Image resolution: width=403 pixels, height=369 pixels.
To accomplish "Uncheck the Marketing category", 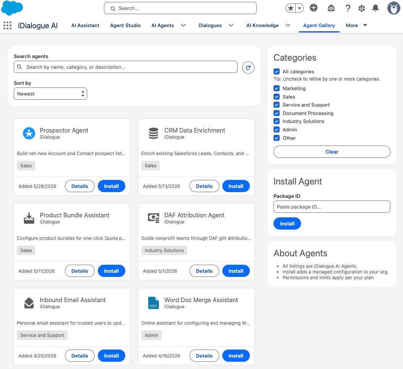I will (x=277, y=88).
